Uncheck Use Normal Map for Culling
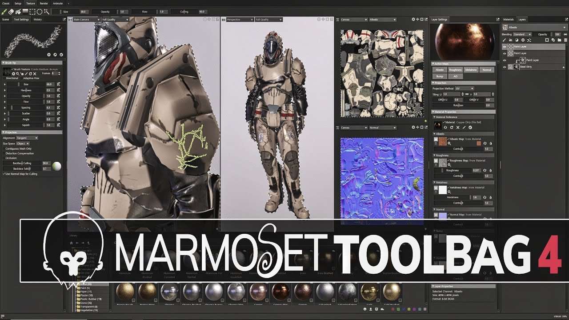The image size is (569, 320). 4,174
